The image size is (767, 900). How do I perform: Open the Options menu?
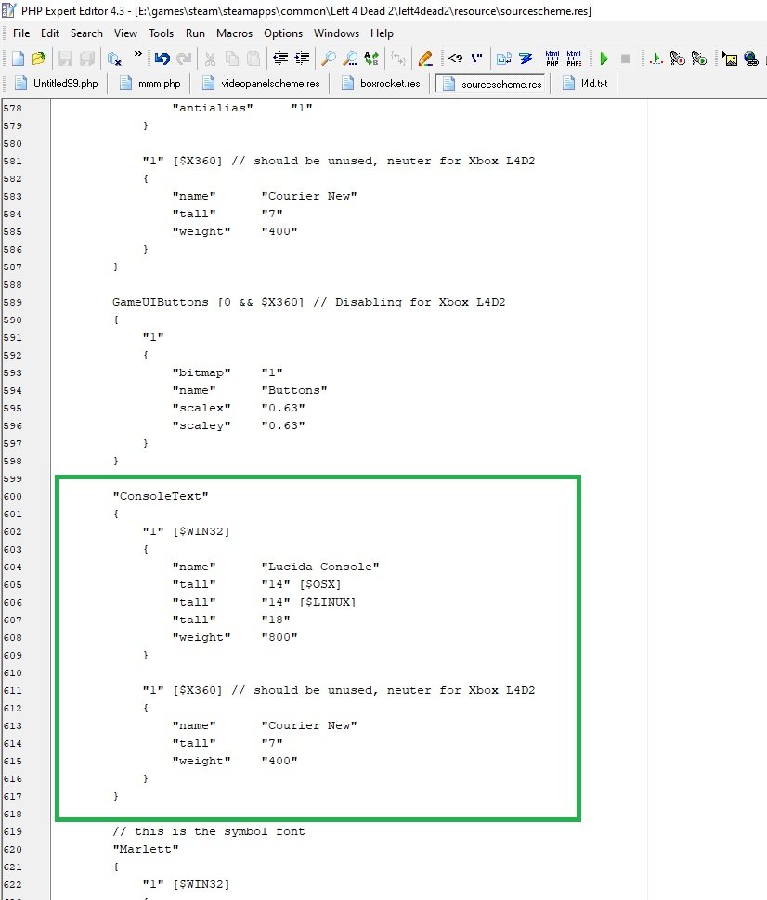(x=283, y=33)
